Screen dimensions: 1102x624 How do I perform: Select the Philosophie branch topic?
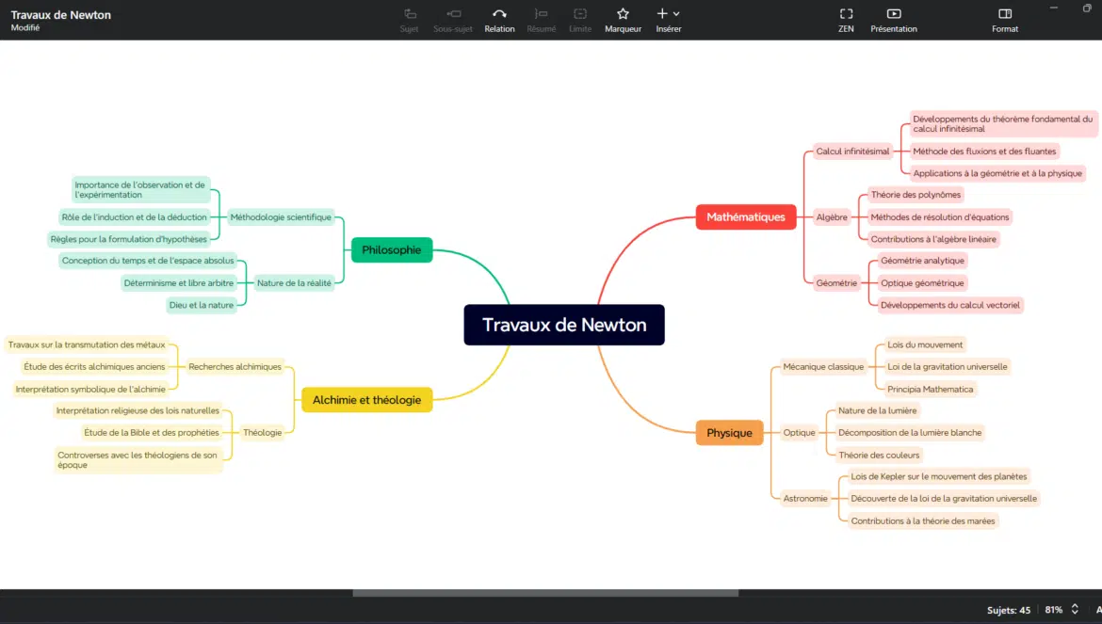pos(391,249)
